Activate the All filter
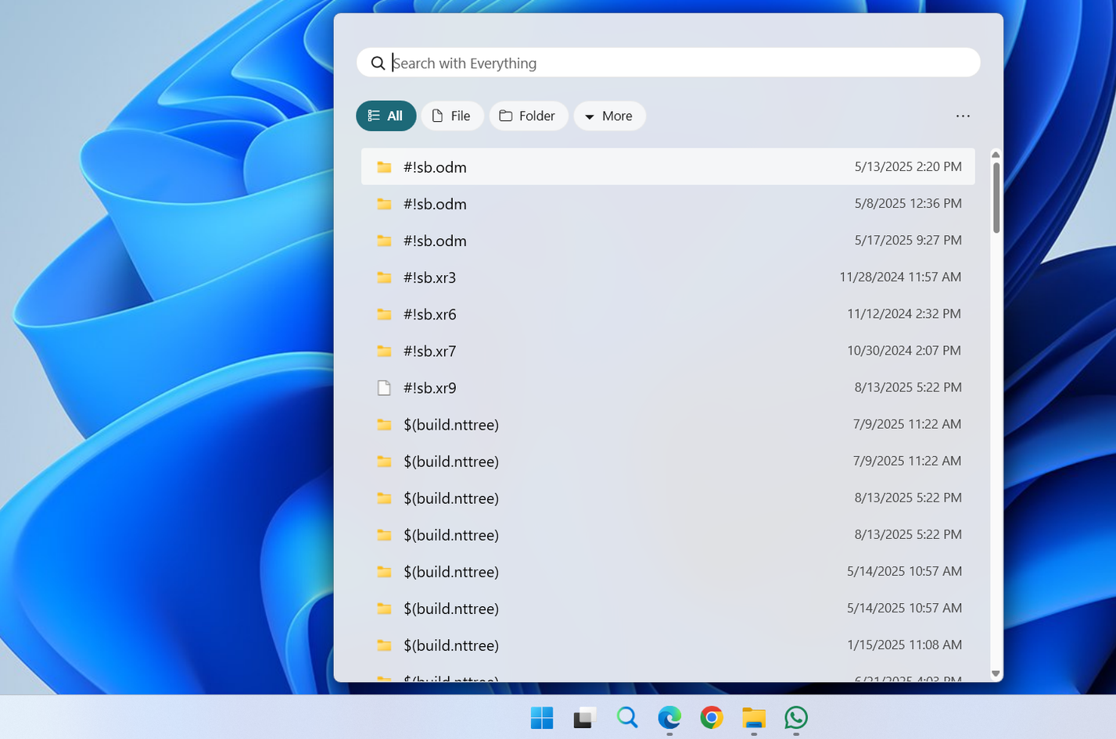The image size is (1116, 739). click(x=386, y=116)
